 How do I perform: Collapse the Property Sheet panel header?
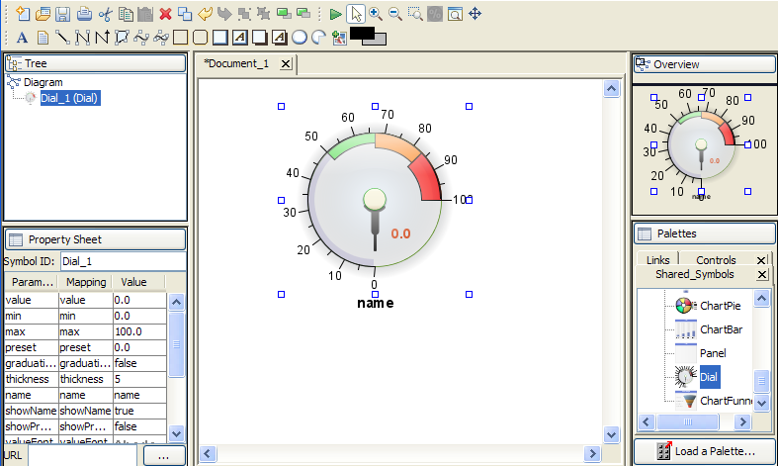(x=95, y=238)
